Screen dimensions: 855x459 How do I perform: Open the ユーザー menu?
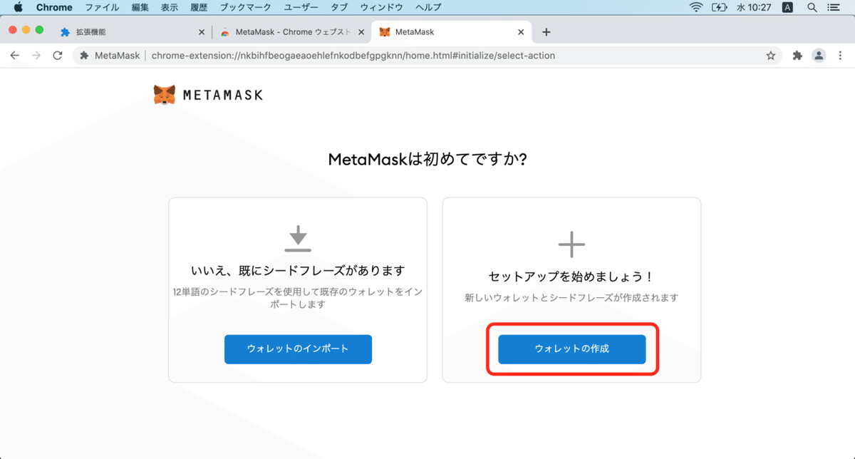pyautogui.click(x=301, y=7)
